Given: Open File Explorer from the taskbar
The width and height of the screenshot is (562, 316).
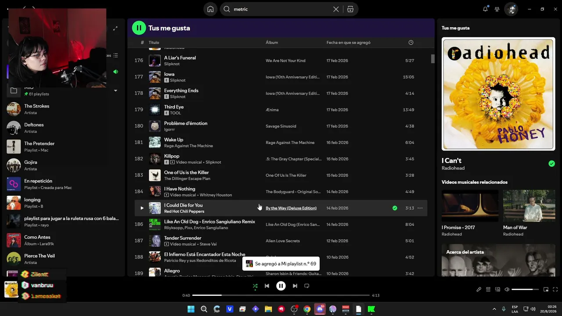Looking at the screenshot, I should [268, 309].
